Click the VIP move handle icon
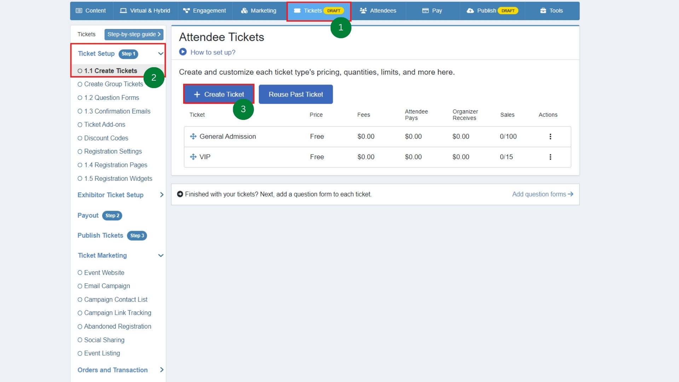Viewport: 679px width, 382px height. pos(193,157)
